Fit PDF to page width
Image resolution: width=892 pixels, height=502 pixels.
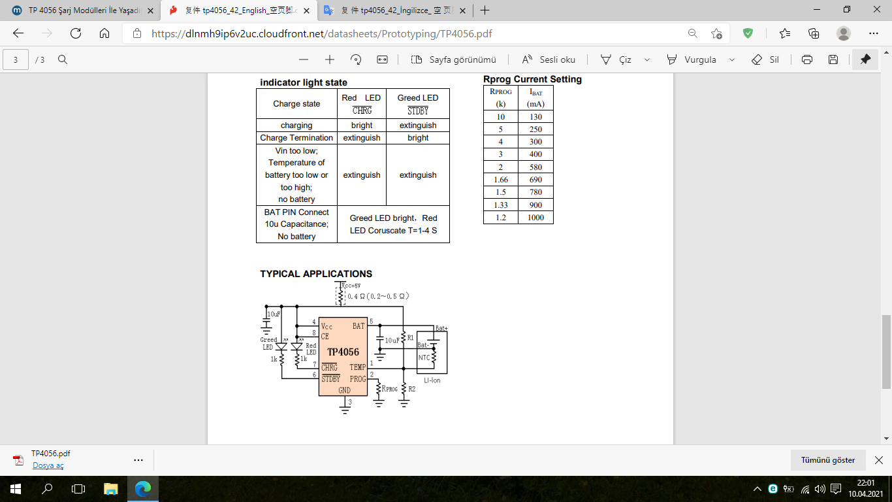(x=383, y=59)
